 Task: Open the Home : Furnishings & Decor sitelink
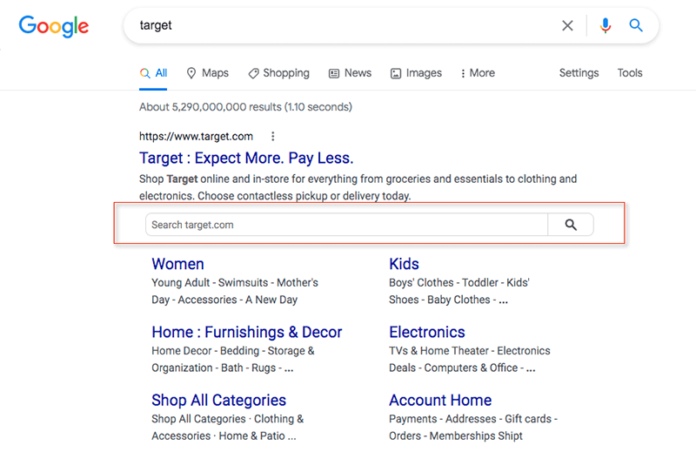point(247,332)
